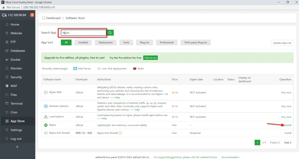The image size is (299, 159).
Task: Click the Nginx free firewall row icon
Action: [46, 133]
